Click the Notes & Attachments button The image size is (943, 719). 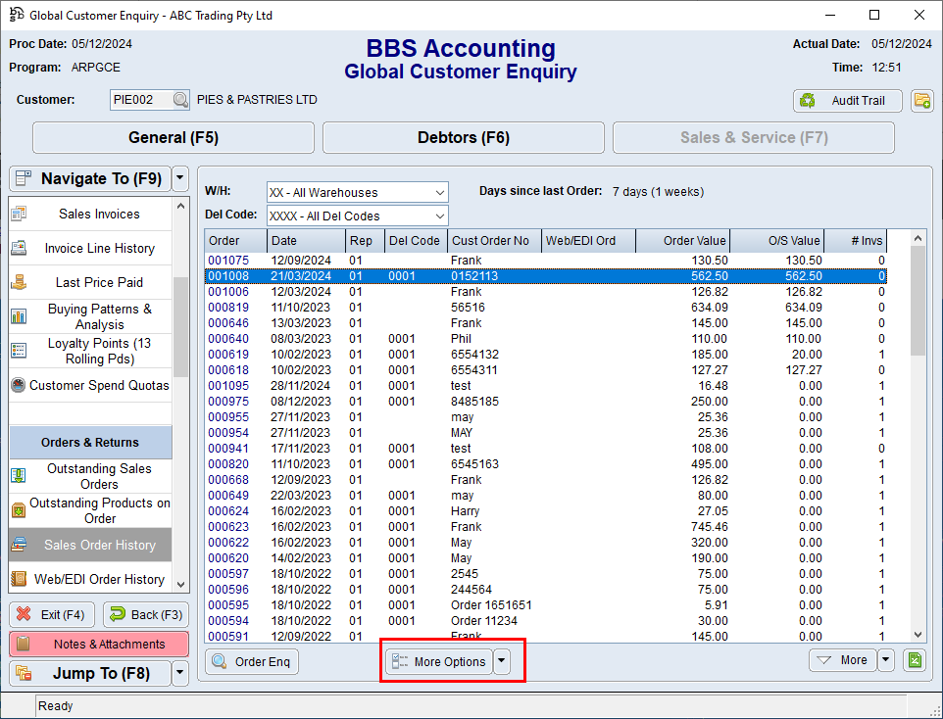pos(100,644)
